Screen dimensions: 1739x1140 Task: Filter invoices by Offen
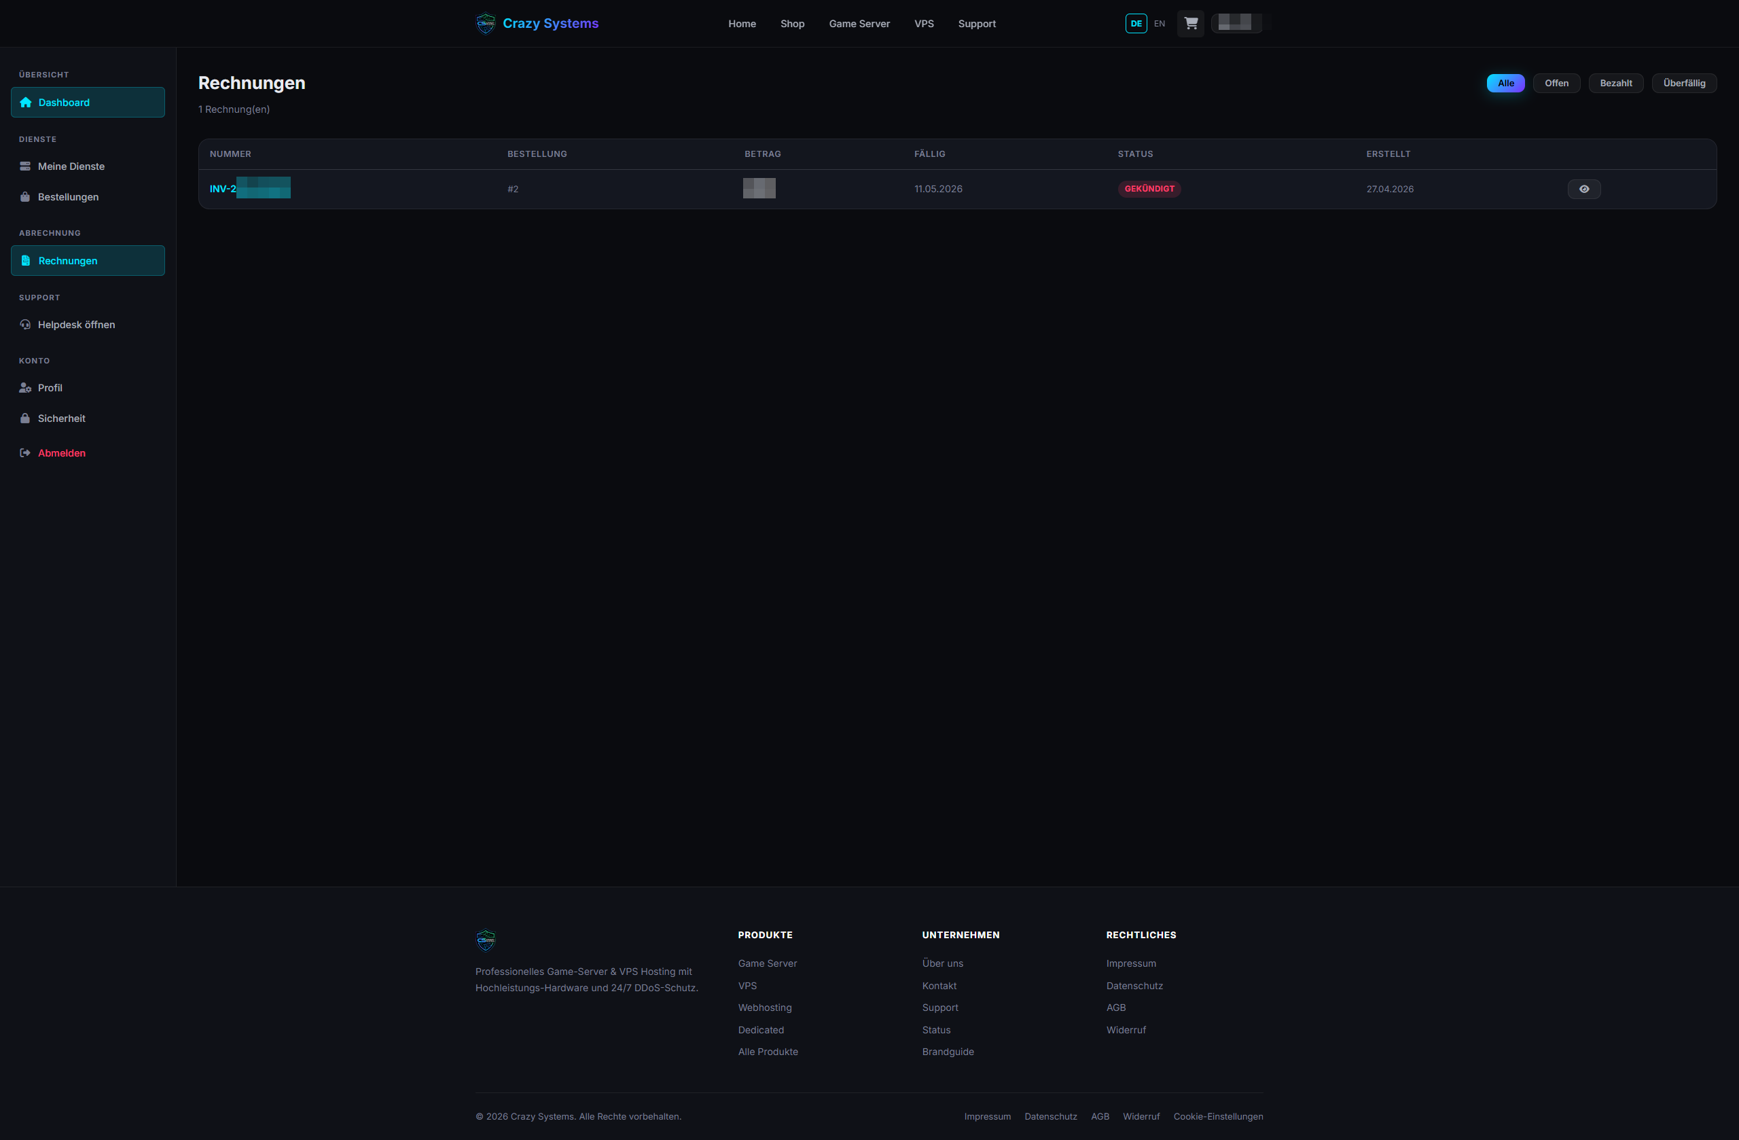tap(1556, 84)
